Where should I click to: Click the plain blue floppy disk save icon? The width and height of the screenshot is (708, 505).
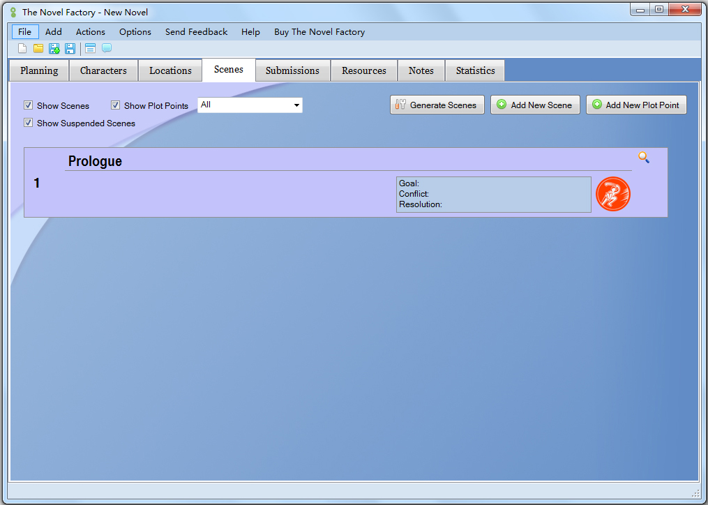(x=70, y=48)
